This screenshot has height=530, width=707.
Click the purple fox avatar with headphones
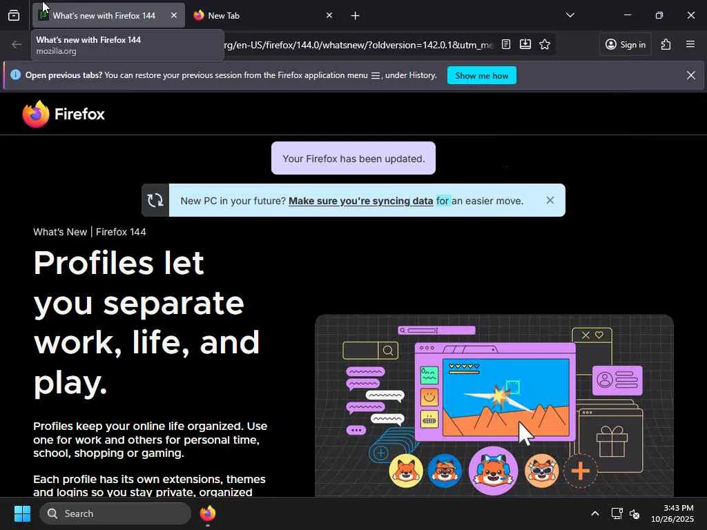[x=493, y=471]
